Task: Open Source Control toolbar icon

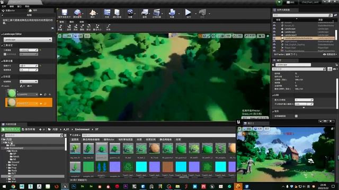Action: (77, 13)
